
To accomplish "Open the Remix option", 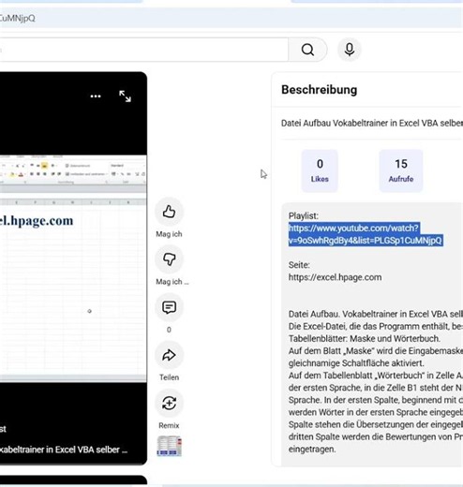I will tap(169, 403).
